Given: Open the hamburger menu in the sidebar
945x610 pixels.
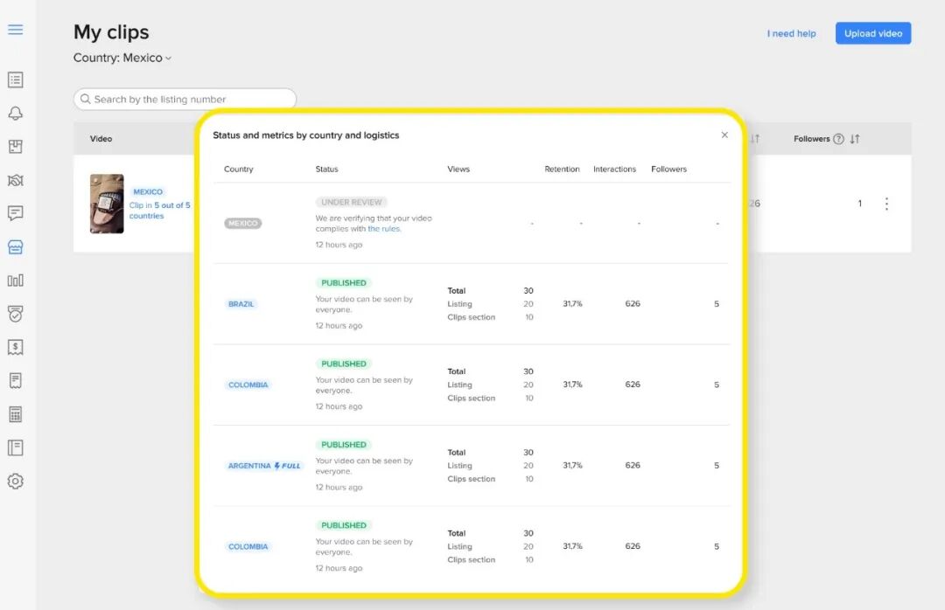Looking at the screenshot, I should [15, 30].
